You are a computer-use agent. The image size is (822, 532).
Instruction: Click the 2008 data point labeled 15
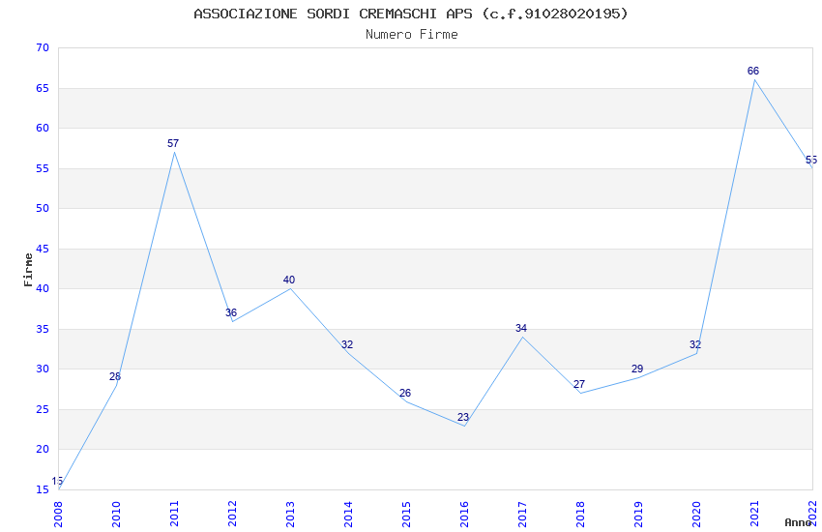pyautogui.click(x=59, y=489)
